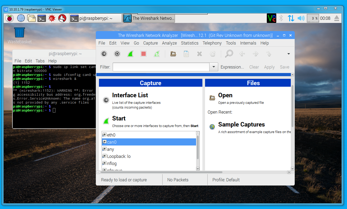The width and height of the screenshot is (347, 209).
Task: Switch to the pi@raspberrypi terminal taskbar button
Action: click(96, 18)
